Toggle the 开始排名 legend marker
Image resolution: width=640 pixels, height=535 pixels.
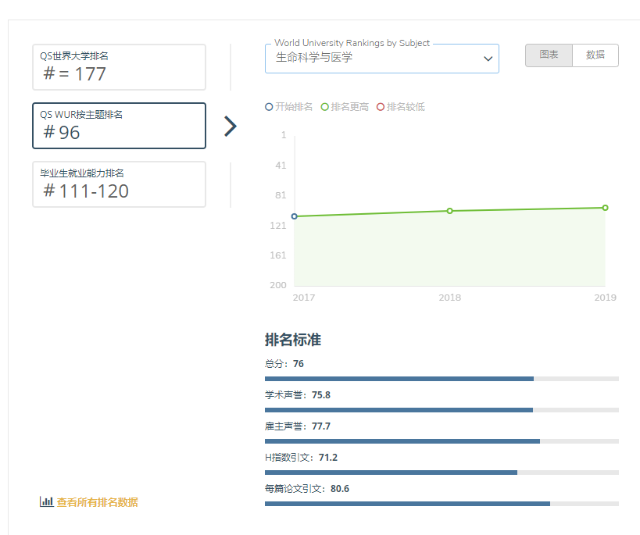(270, 107)
